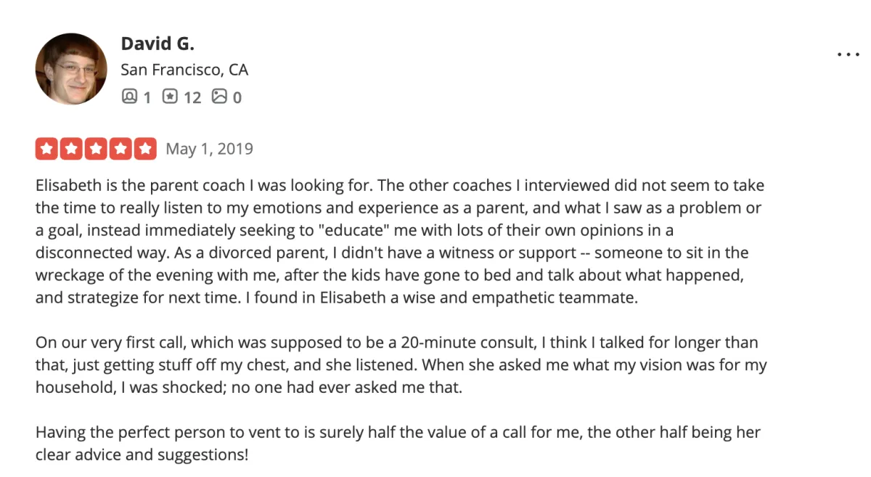871x477 pixels.
Task: Click the reviewer name David G.
Action: [158, 44]
